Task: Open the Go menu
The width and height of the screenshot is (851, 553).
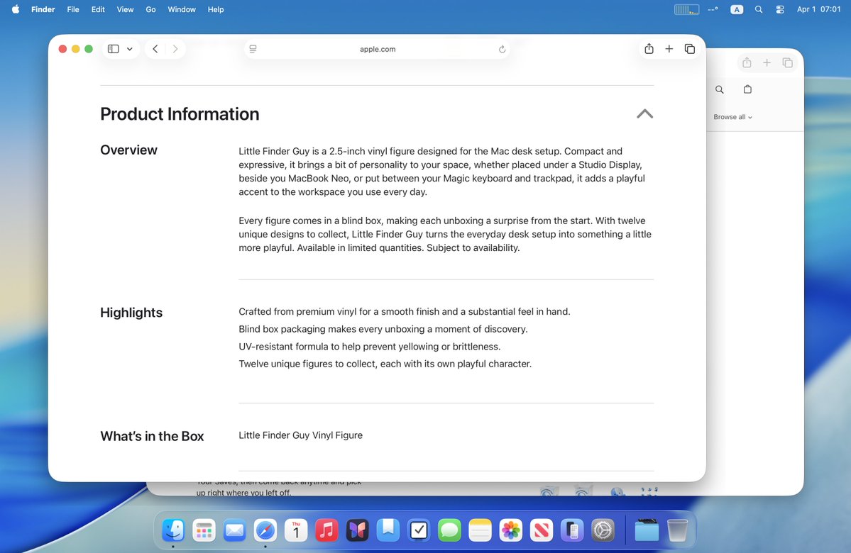Action: point(150,9)
